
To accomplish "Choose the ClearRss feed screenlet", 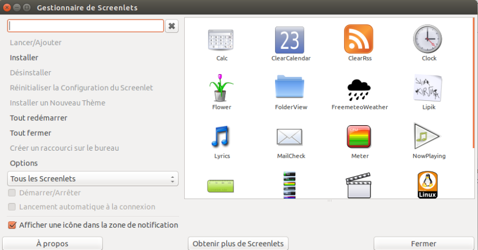I will (x=358, y=39).
